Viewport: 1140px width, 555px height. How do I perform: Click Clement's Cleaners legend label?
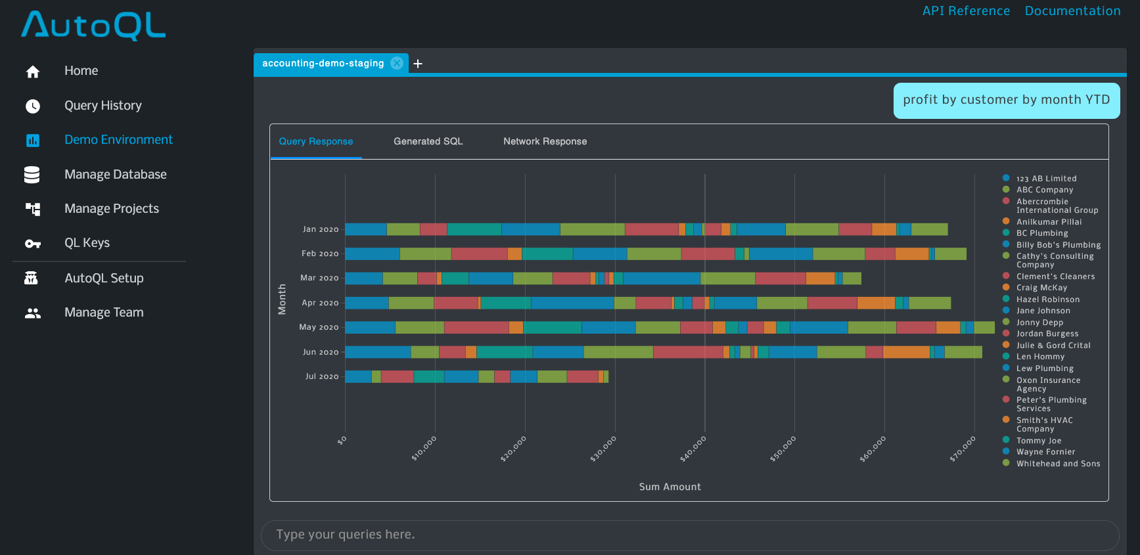pyautogui.click(x=1056, y=277)
